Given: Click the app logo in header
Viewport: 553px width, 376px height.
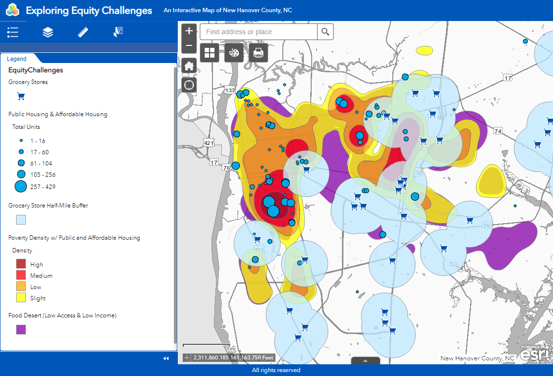Looking at the screenshot, I should tap(13, 10).
